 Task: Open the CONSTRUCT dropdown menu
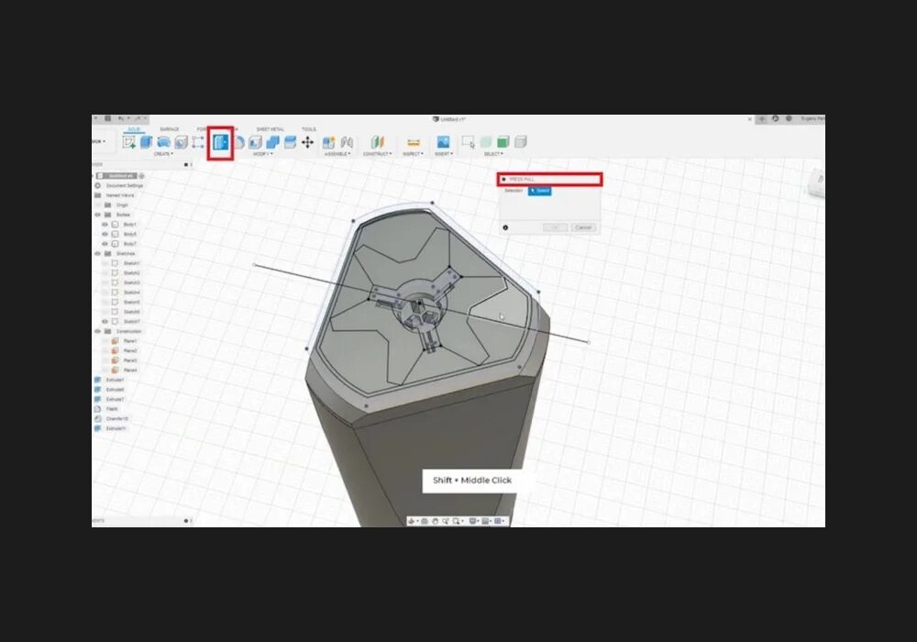point(377,154)
